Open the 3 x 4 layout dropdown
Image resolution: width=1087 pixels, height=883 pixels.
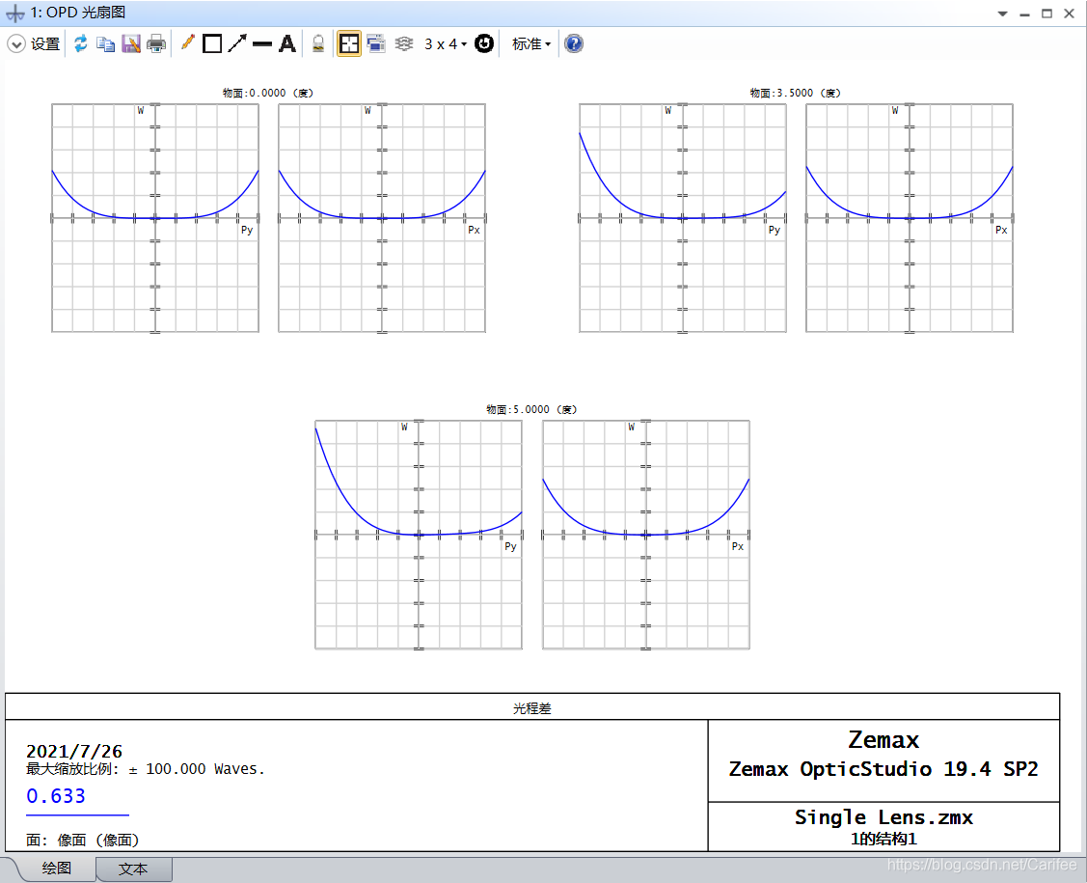(445, 43)
